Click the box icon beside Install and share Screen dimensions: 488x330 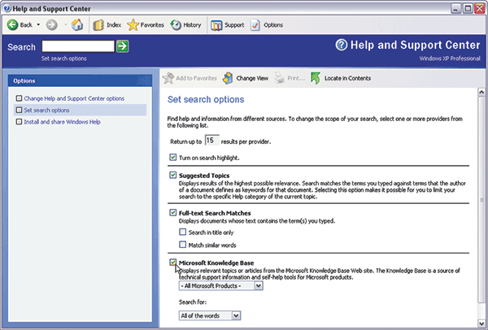click(x=19, y=122)
